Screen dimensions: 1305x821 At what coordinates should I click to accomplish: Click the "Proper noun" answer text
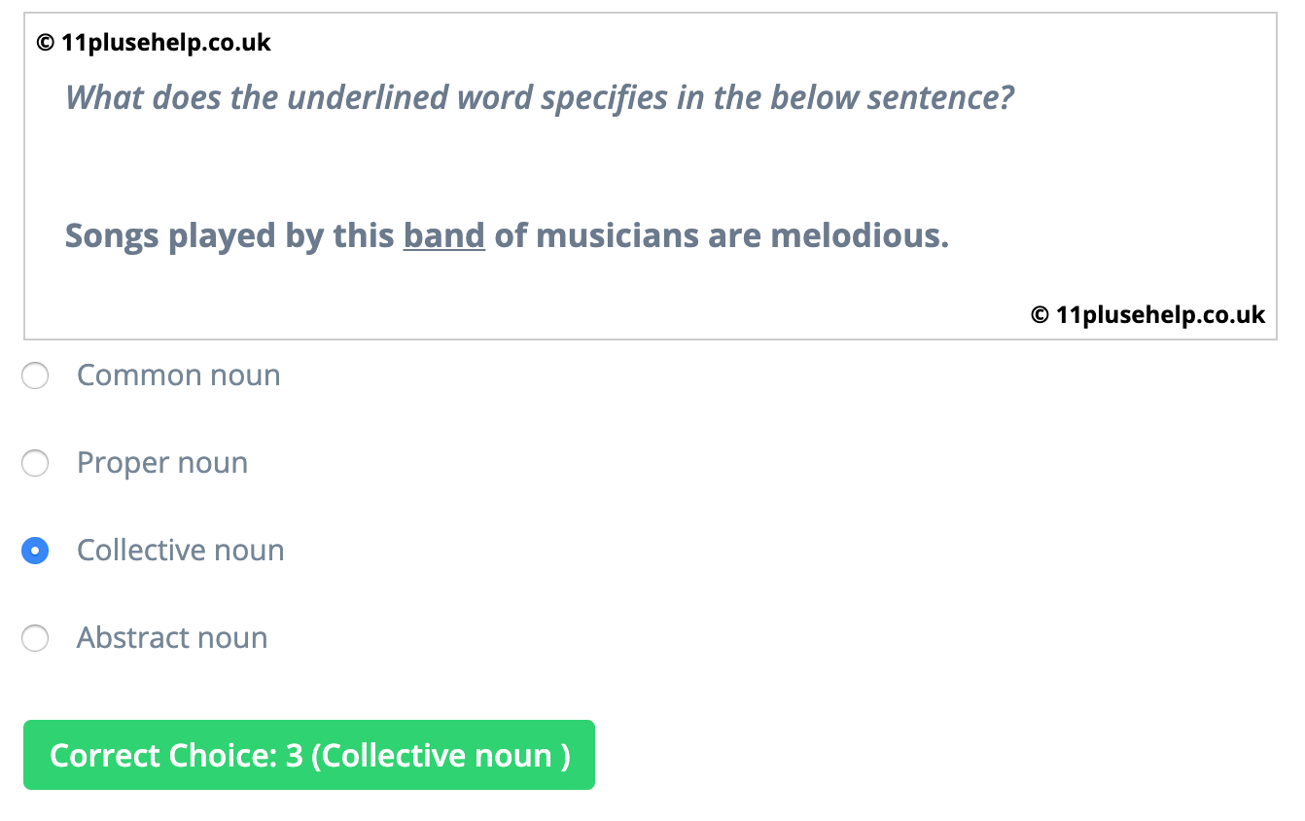tap(162, 463)
